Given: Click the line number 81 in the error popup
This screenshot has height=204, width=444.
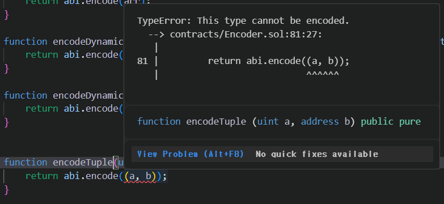Looking at the screenshot, I should tap(142, 61).
